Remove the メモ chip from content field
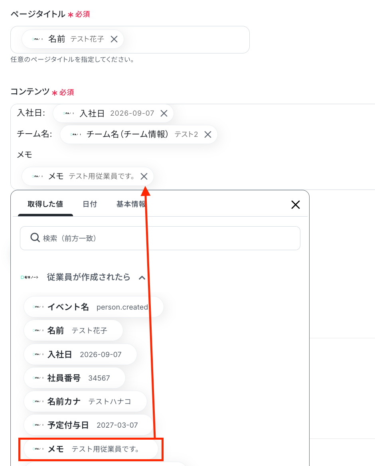This screenshot has height=466, width=375. [x=144, y=176]
